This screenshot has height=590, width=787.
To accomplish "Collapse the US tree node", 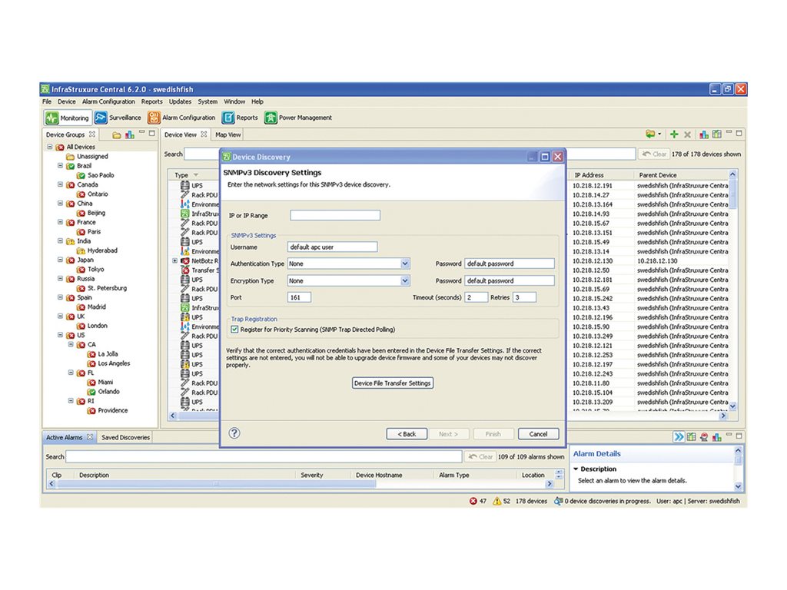I will point(60,335).
